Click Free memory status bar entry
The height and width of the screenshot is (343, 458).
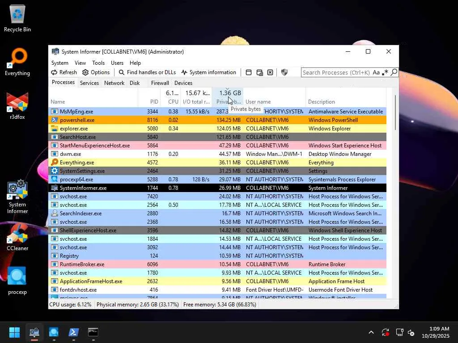coord(220,305)
